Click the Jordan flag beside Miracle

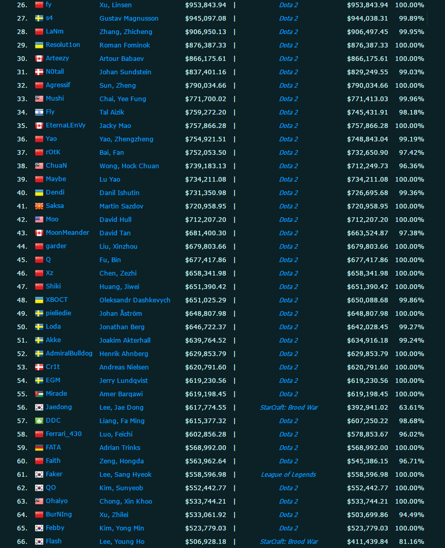pos(39,394)
